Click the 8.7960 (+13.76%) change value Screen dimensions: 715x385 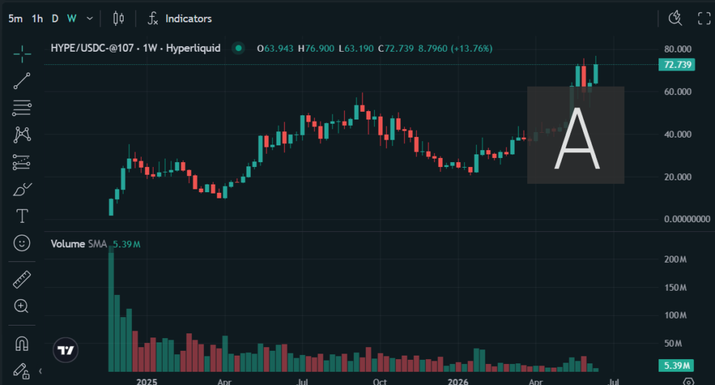(x=455, y=48)
